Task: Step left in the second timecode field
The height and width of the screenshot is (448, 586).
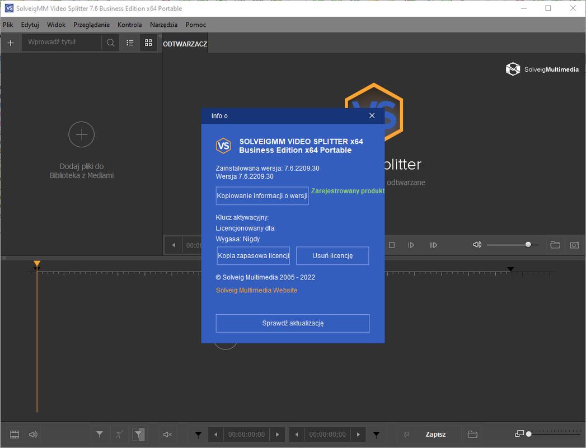Action: pos(297,435)
